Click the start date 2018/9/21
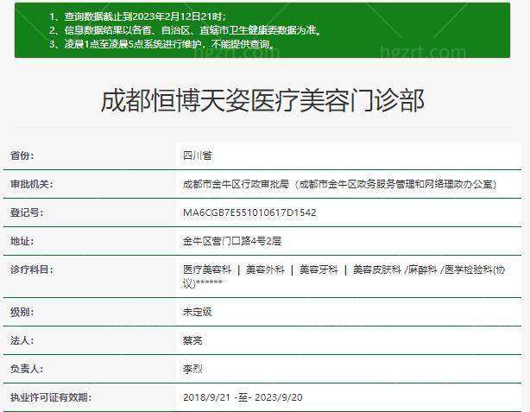This screenshot has width=530, height=412. coord(206,397)
